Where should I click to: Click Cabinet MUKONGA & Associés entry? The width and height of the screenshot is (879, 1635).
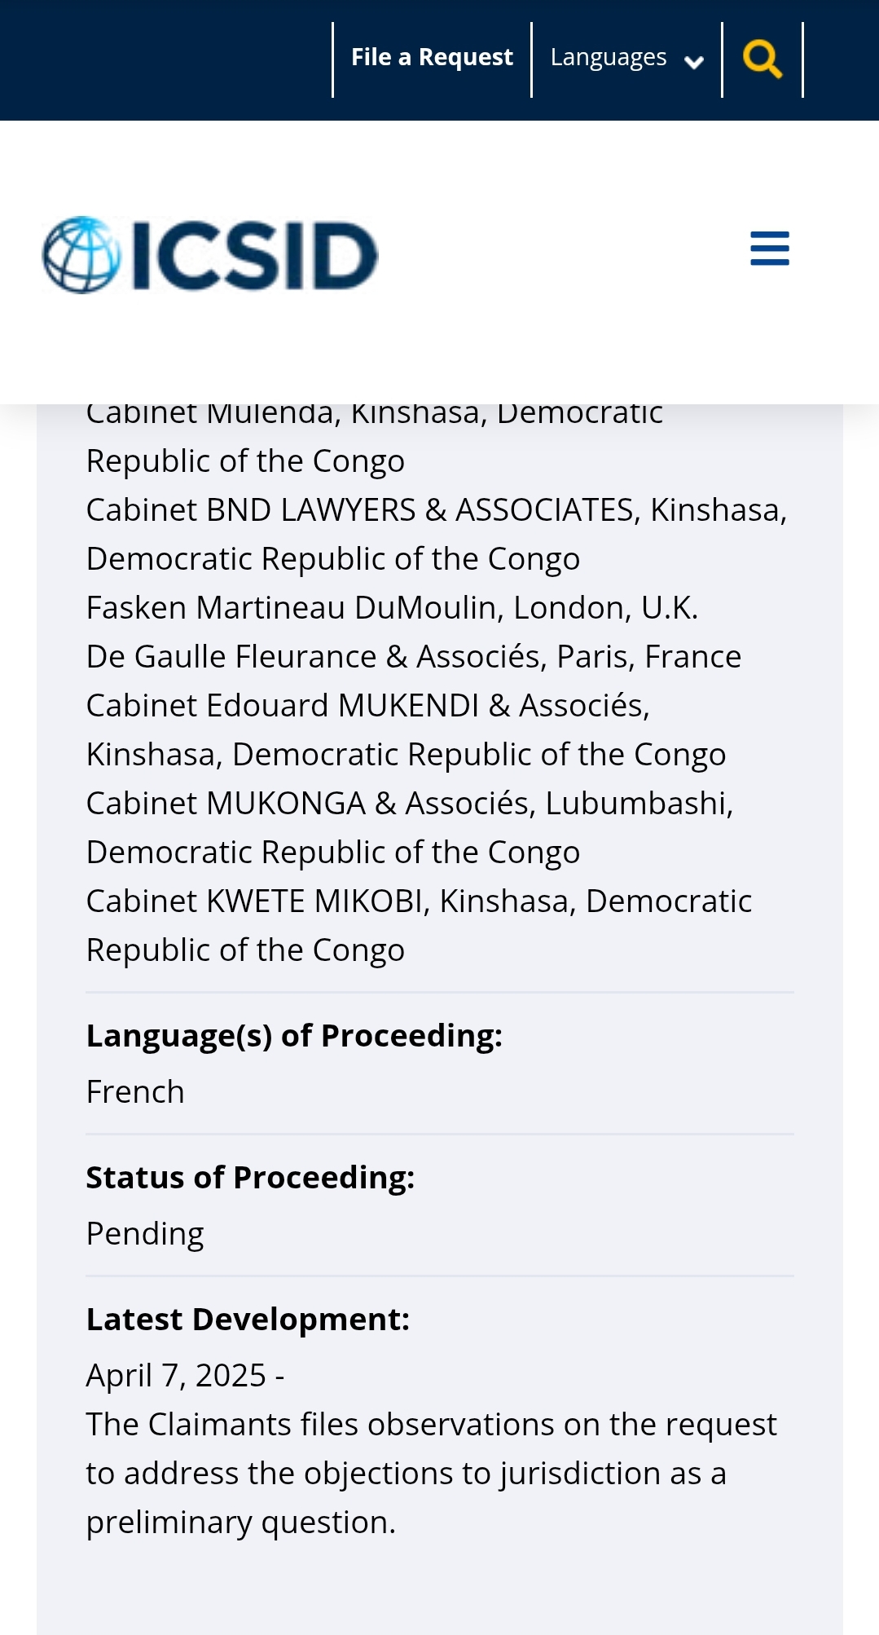pyautogui.click(x=410, y=828)
